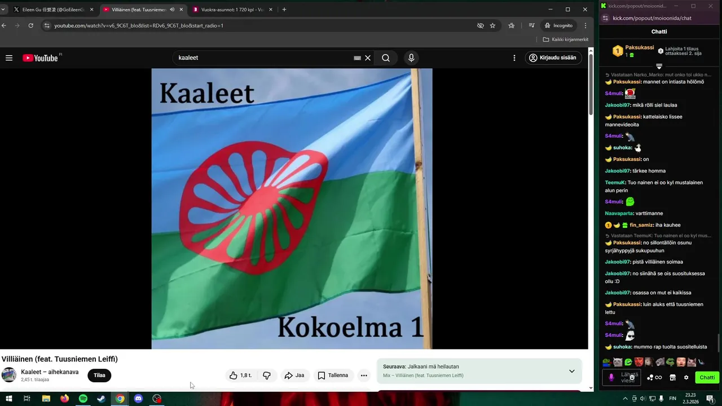Open the on-screen keyboard icon in search box
Viewport: 722px width, 406px height.
pyautogui.click(x=357, y=58)
